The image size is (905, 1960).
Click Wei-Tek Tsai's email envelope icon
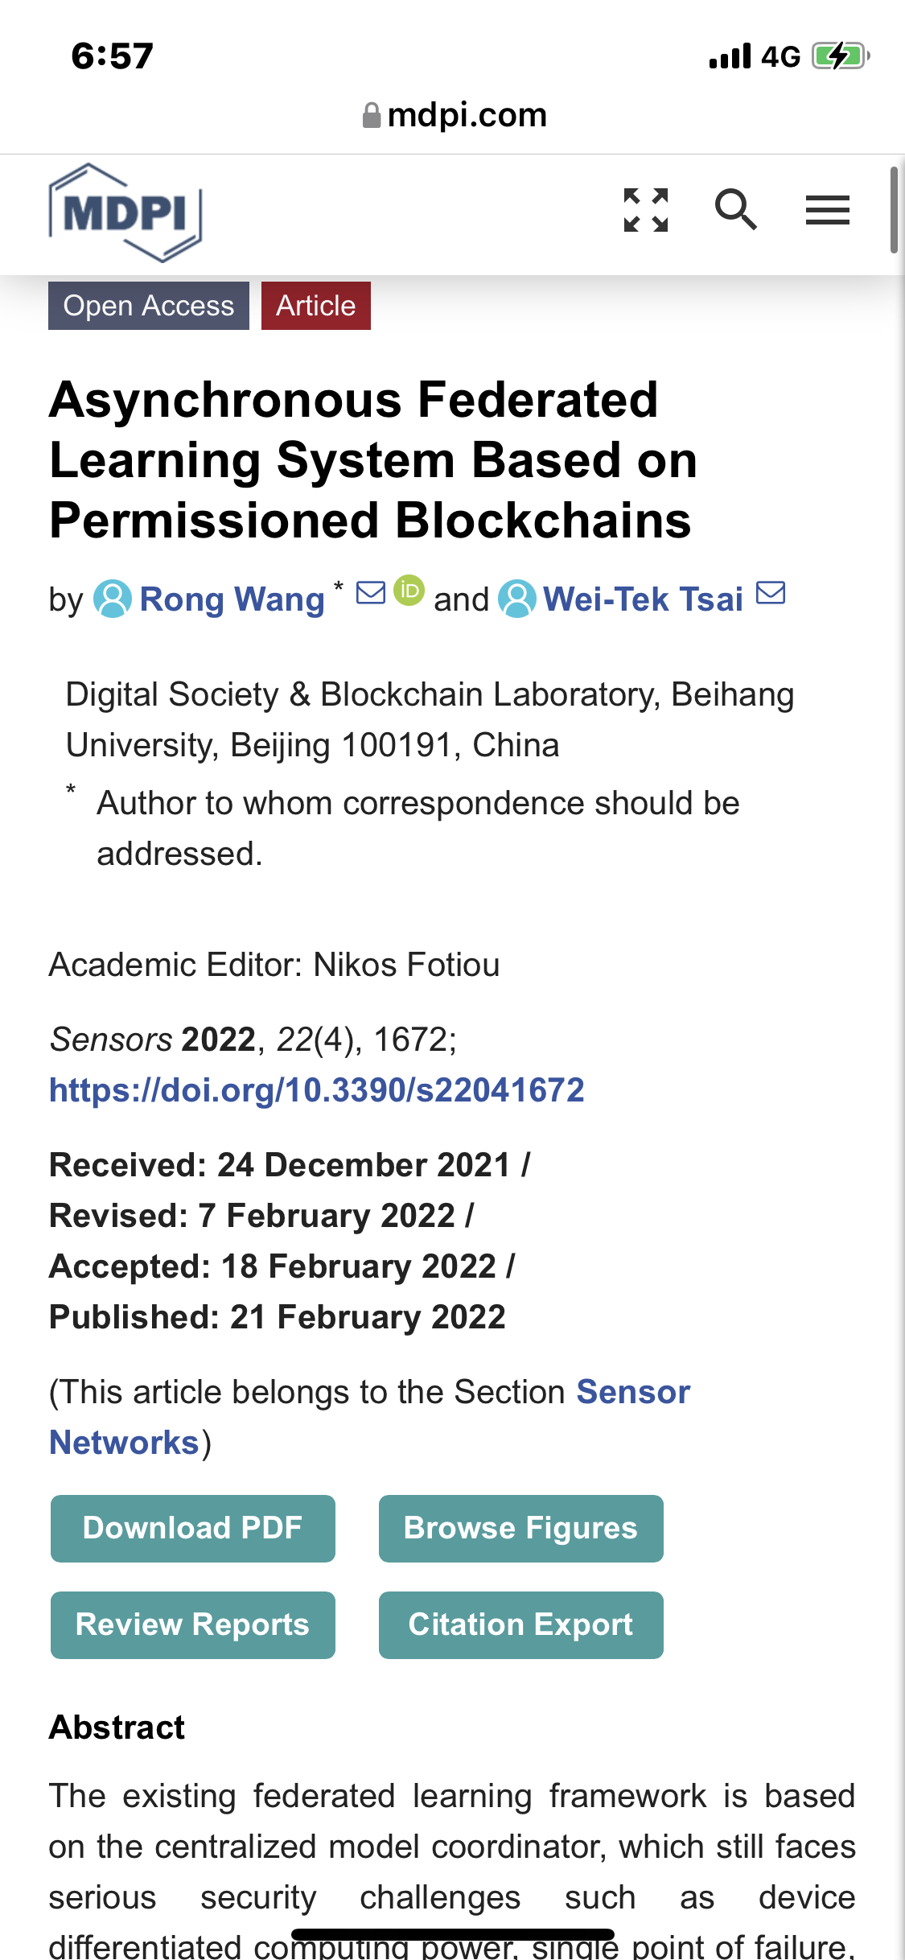[x=771, y=593]
